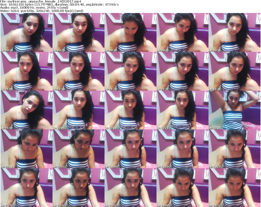
Task: Pick the frame marked 00:00:41
Action: [x=182, y=32]
